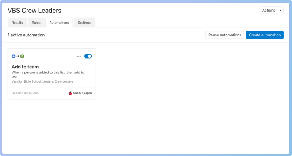Click the Create automation button

point(265,35)
